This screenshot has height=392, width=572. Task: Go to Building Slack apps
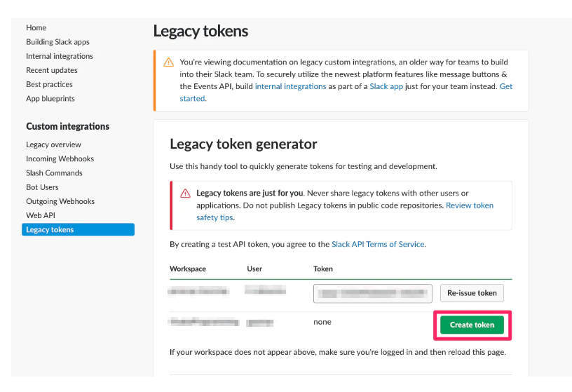[x=57, y=42]
